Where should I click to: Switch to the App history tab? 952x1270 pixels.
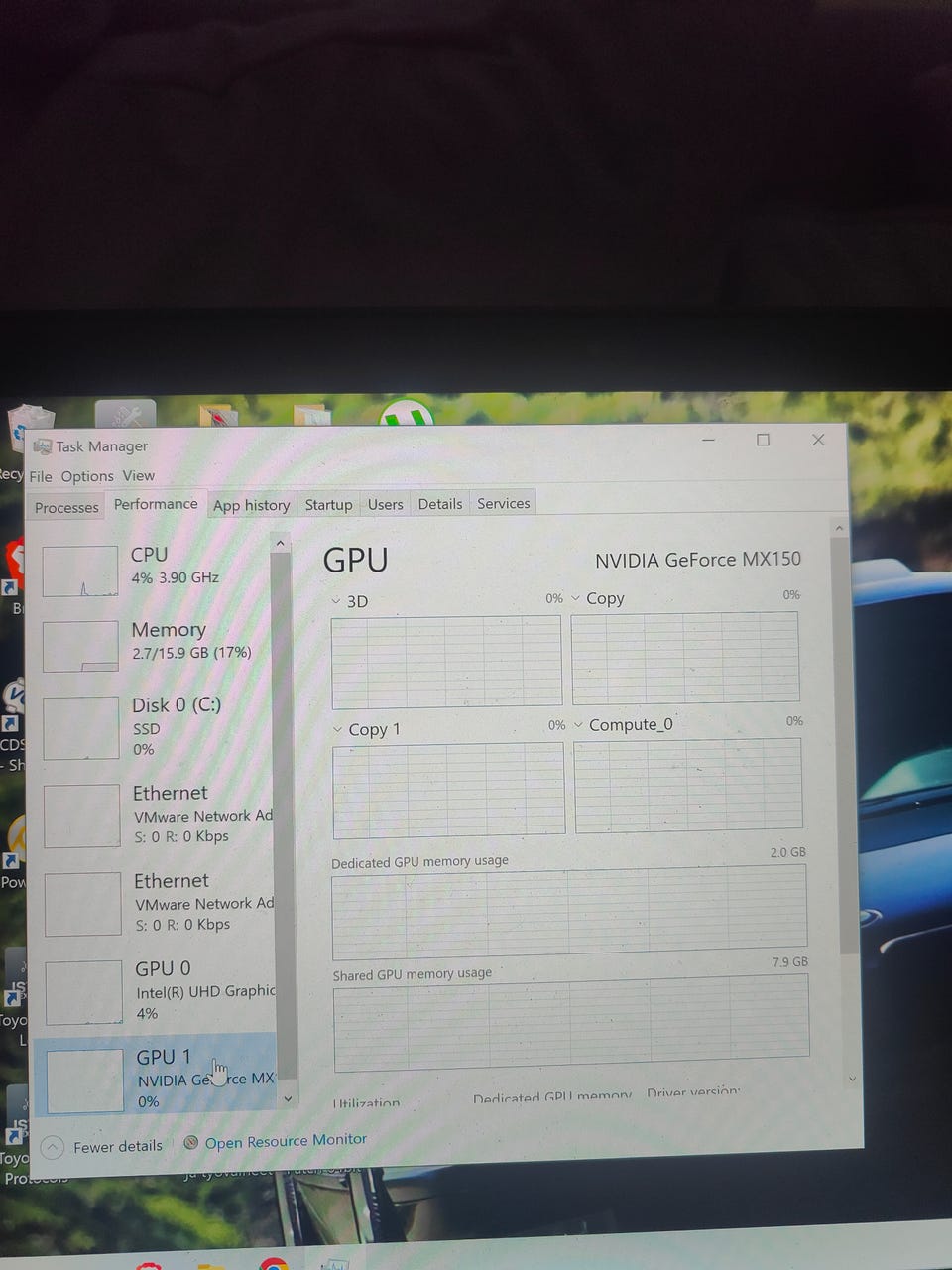pos(252,505)
